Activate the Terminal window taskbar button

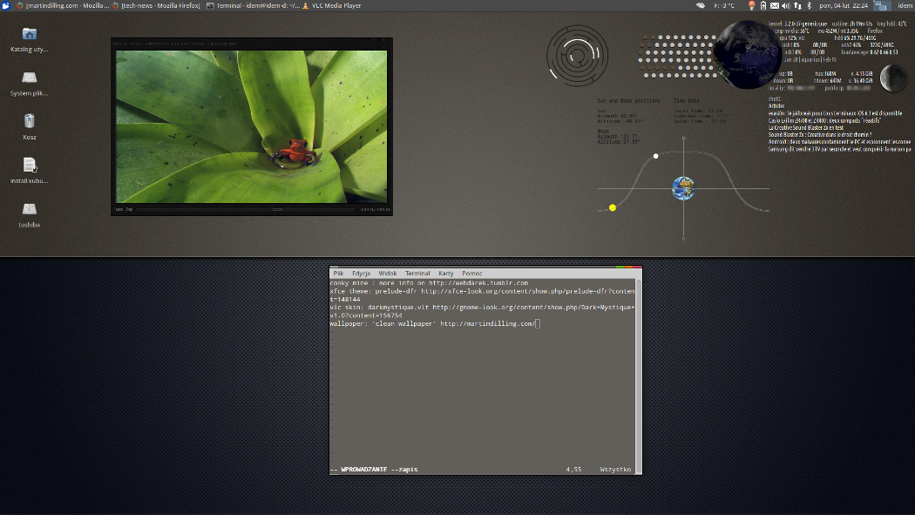pyautogui.click(x=253, y=5)
